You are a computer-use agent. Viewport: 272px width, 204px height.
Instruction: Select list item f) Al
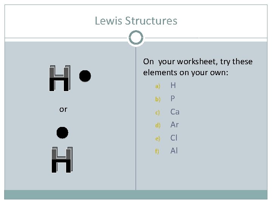click(x=166, y=151)
